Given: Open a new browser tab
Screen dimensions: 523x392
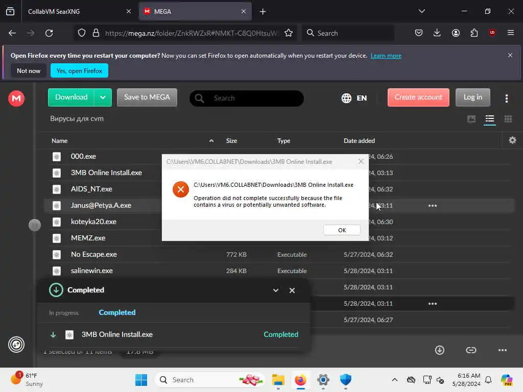Looking at the screenshot, I should [263, 12].
